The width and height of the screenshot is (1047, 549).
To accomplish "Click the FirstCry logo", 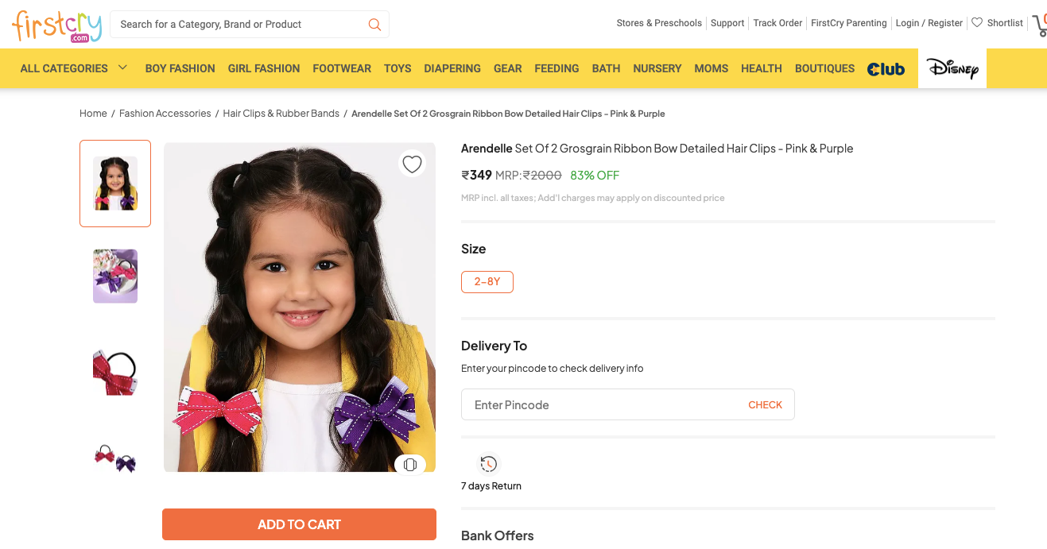I will point(57,25).
